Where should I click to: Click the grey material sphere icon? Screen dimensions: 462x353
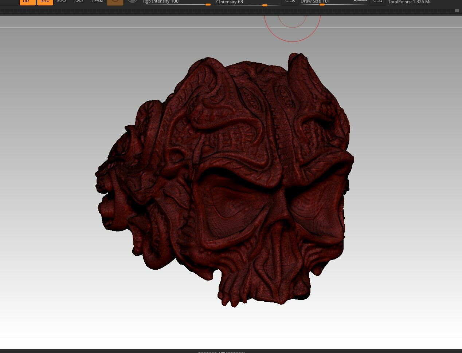click(x=133, y=2)
